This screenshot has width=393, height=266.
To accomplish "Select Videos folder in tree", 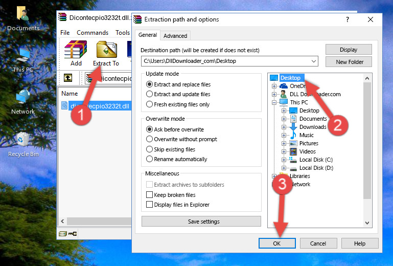I will point(308,151).
